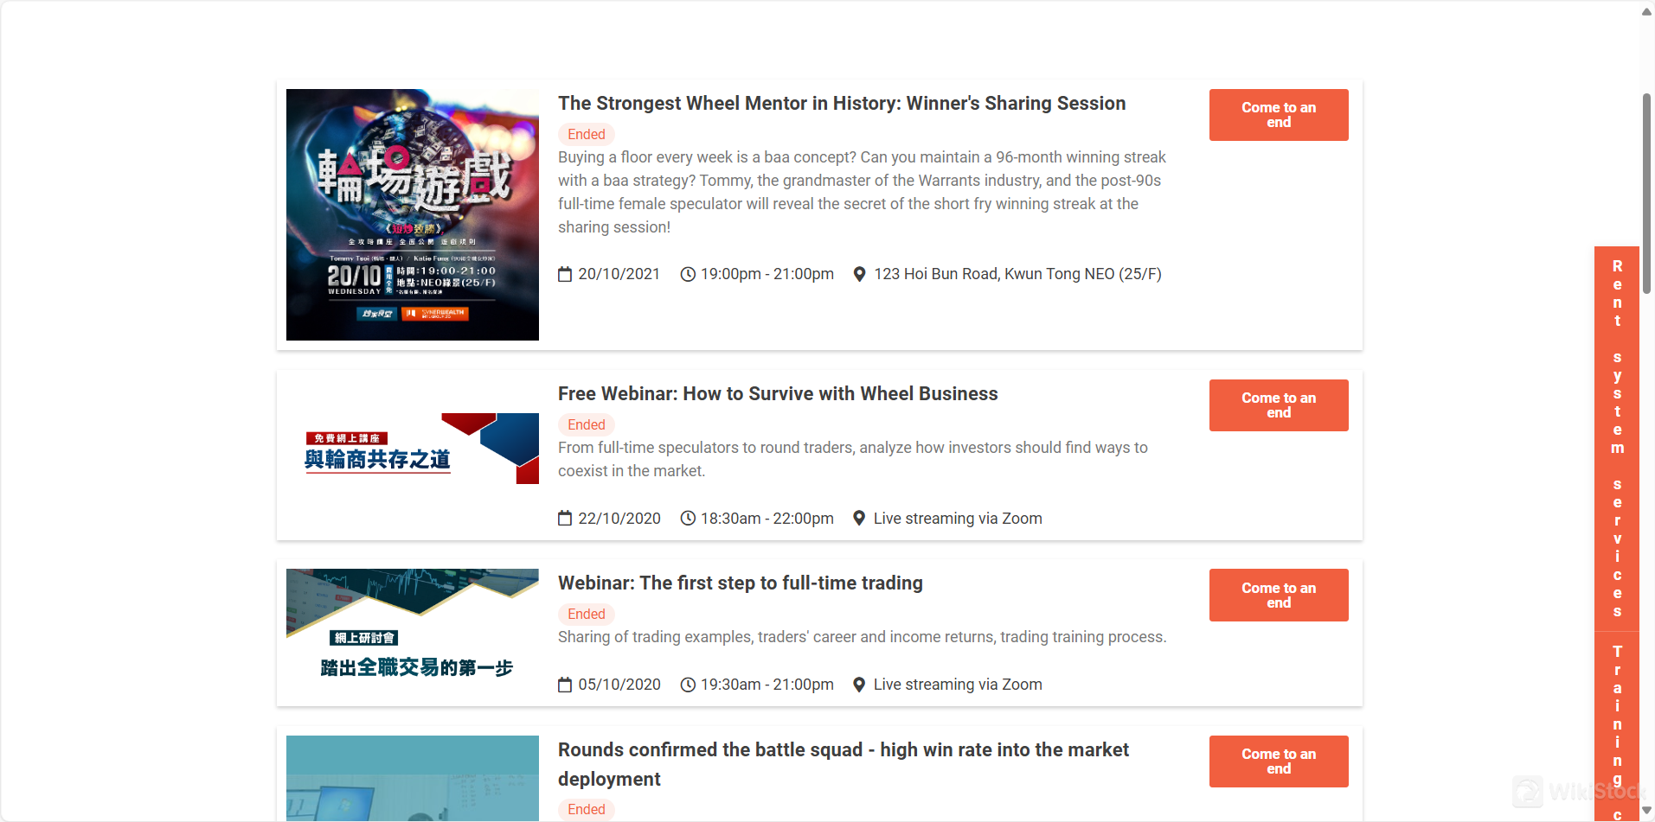Click the time 18:30am - 22:00pm
The image size is (1655, 822).
point(767,519)
